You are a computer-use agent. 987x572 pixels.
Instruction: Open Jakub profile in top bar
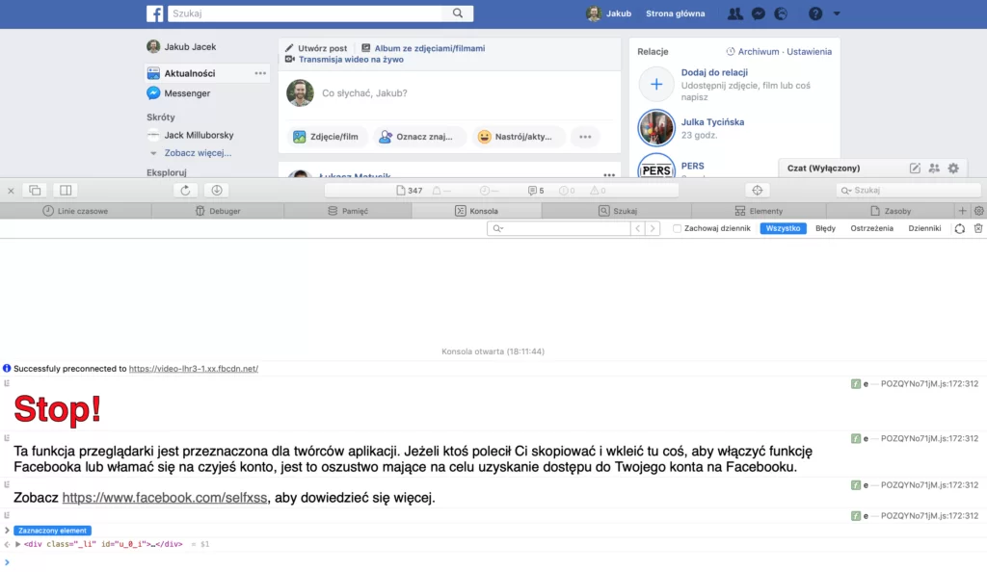[x=609, y=13]
